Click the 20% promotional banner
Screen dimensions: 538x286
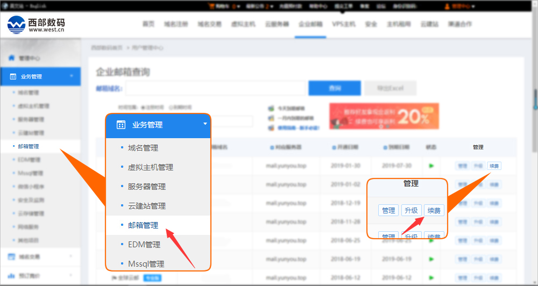click(x=384, y=116)
